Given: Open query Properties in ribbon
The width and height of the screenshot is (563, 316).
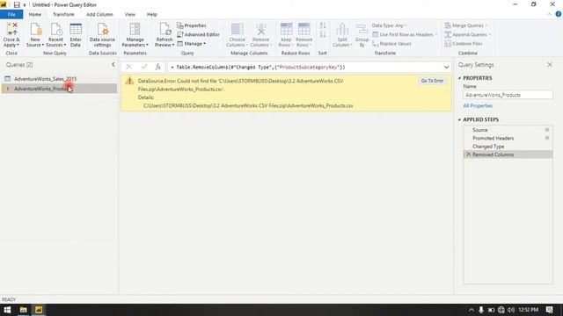Looking at the screenshot, I should click(192, 25).
